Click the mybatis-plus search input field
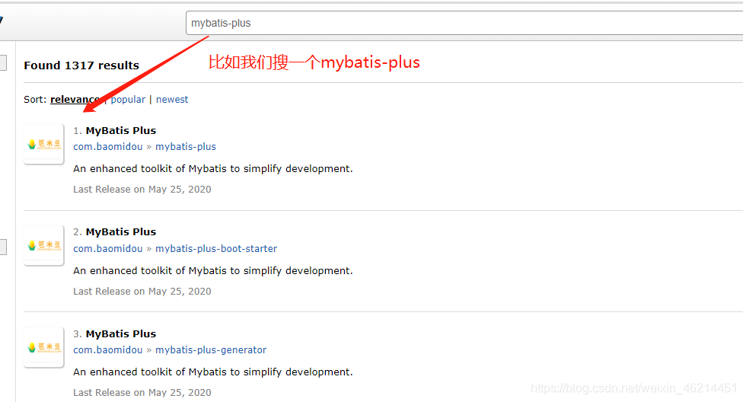The height and width of the screenshot is (402, 743). (464, 24)
